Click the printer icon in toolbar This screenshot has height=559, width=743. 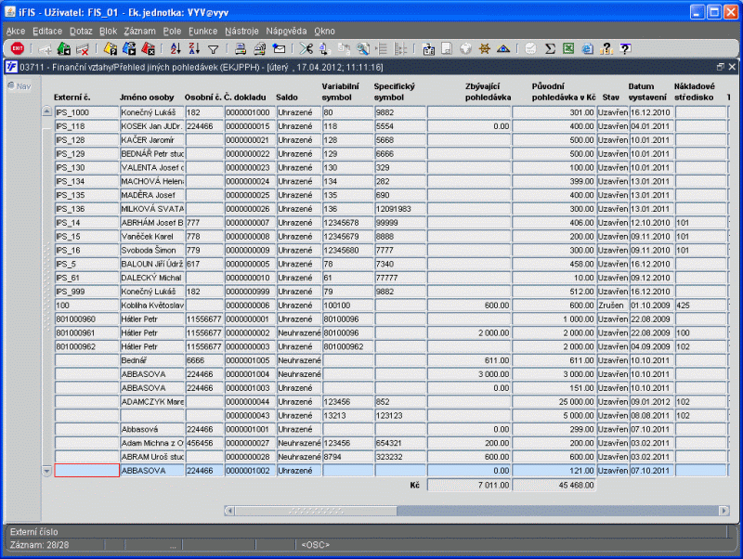click(241, 48)
